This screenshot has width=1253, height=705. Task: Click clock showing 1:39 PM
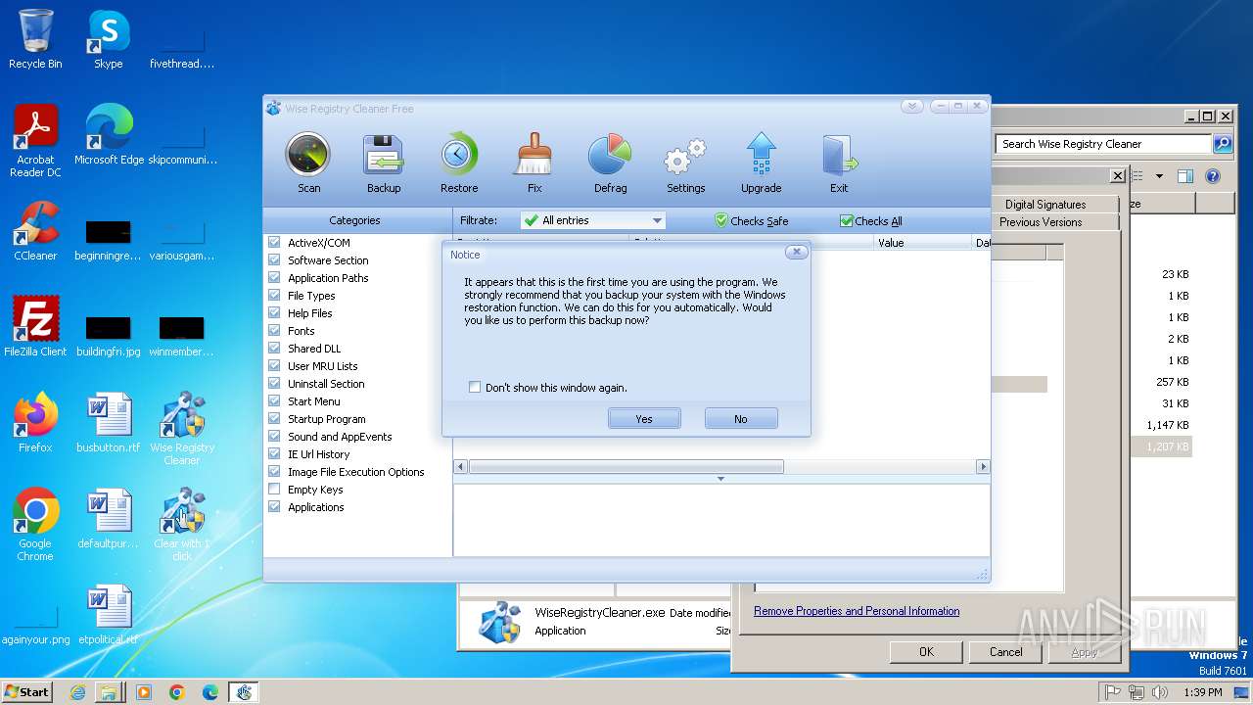tap(1203, 692)
